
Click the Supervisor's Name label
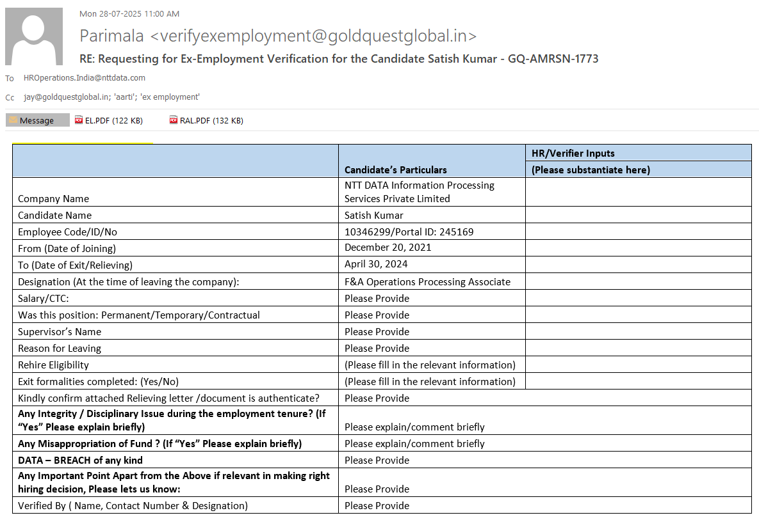pyautogui.click(x=60, y=331)
